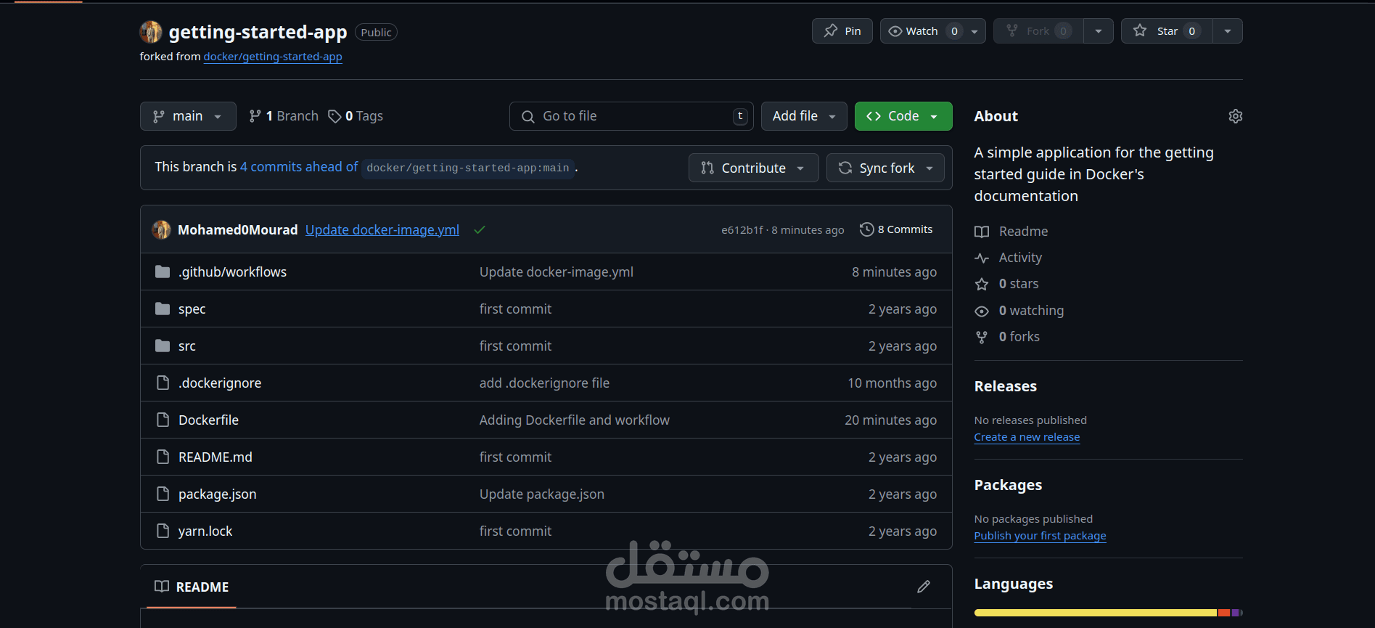Click the README book icon in tab

coord(162,587)
